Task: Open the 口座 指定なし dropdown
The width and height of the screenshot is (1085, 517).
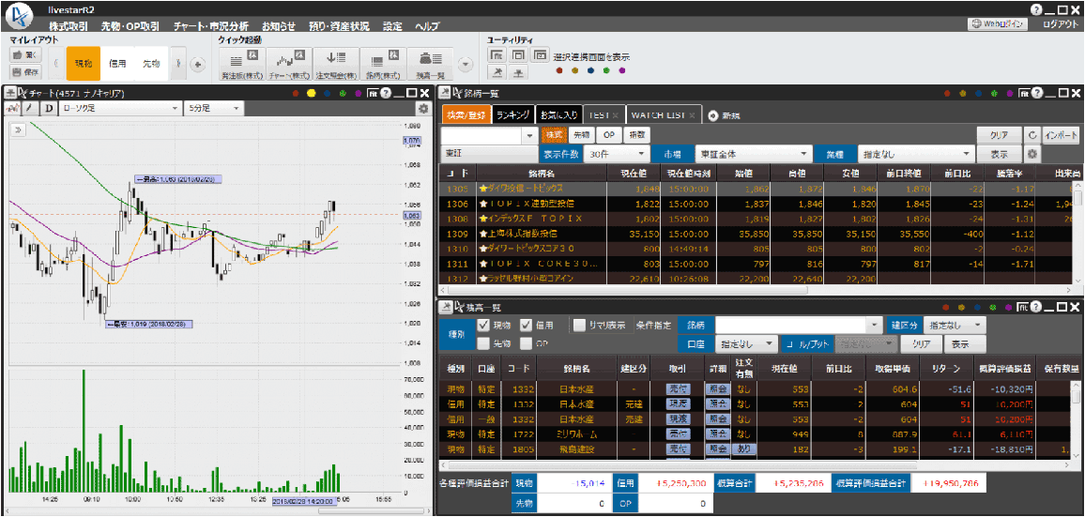Action: click(x=746, y=342)
